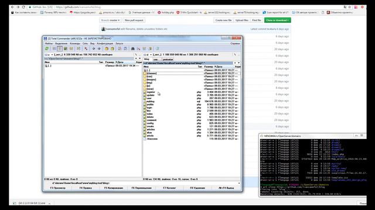Go back with left arrow toolbar icon
Screen dimensions: 375x210
click(x=94, y=48)
